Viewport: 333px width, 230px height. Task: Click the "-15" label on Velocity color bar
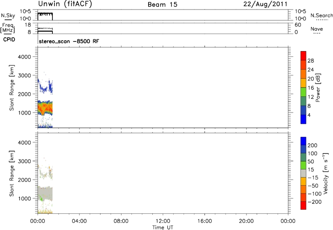[313, 178]
